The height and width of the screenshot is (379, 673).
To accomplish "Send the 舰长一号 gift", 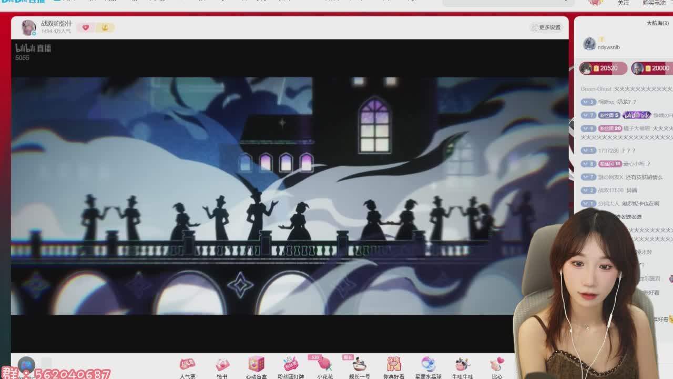I will click(359, 368).
